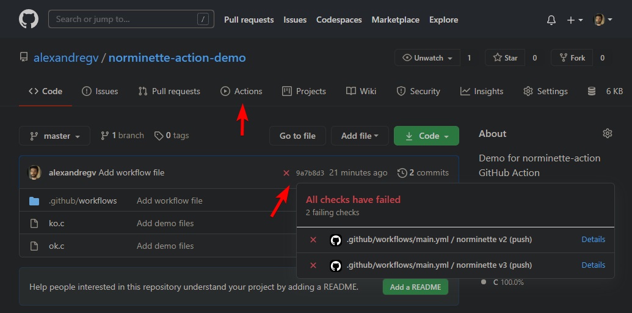Viewport: 632px width, 313px height.
Task: Open the Actions tab
Action: (x=241, y=91)
